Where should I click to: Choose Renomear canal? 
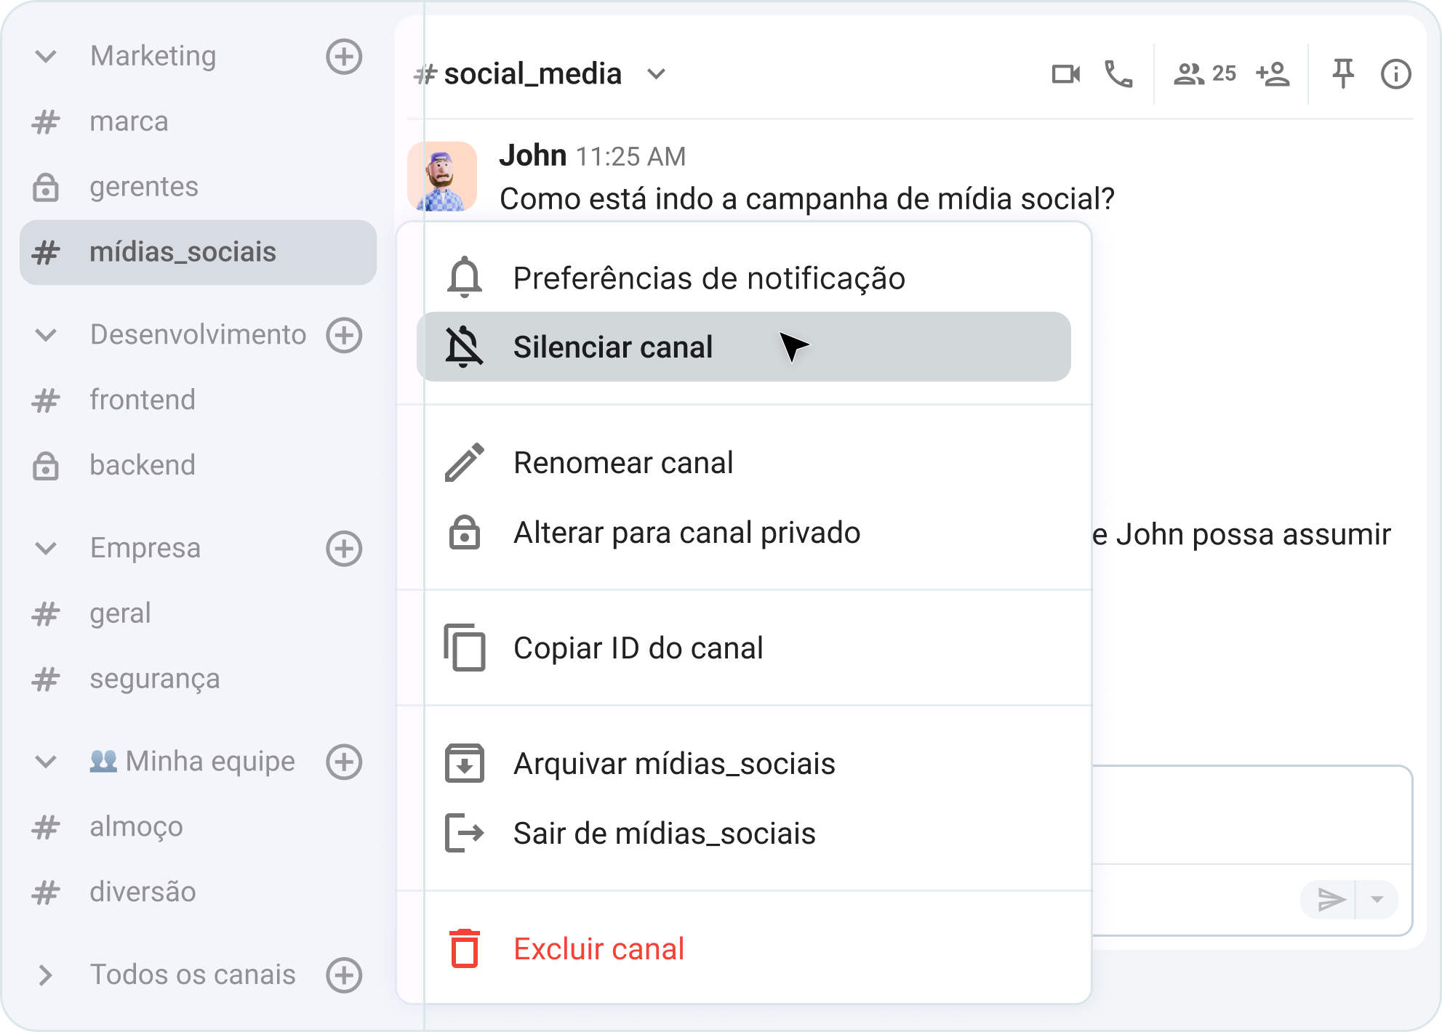743,463
